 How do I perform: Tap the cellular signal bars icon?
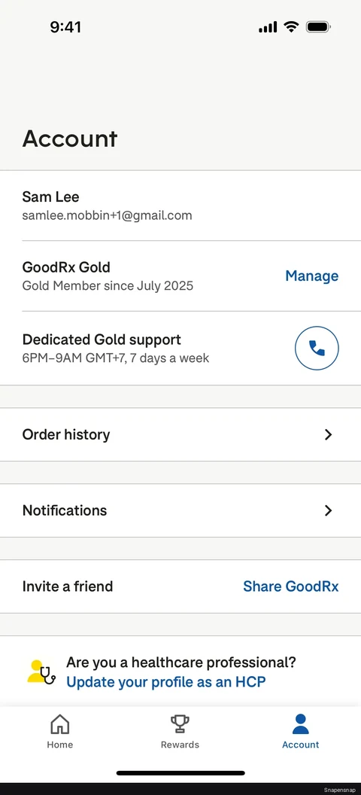(x=268, y=27)
